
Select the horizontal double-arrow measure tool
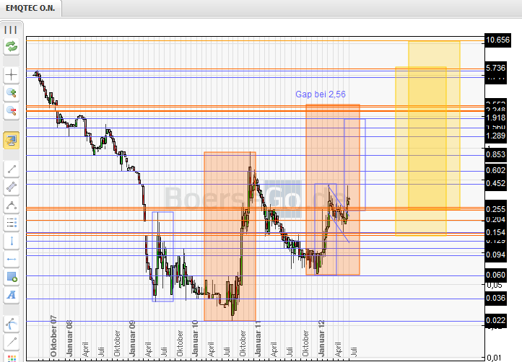click(x=12, y=259)
